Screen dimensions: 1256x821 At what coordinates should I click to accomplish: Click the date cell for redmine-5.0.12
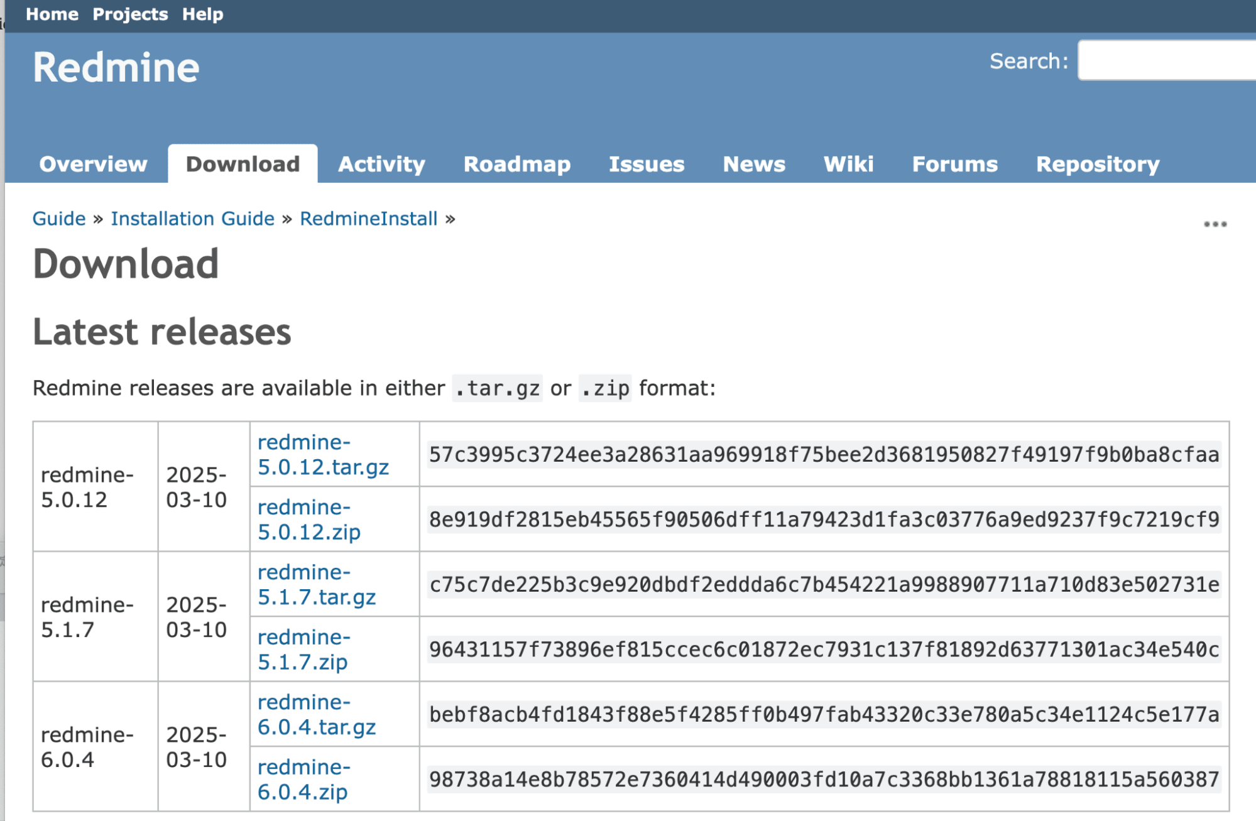point(204,487)
